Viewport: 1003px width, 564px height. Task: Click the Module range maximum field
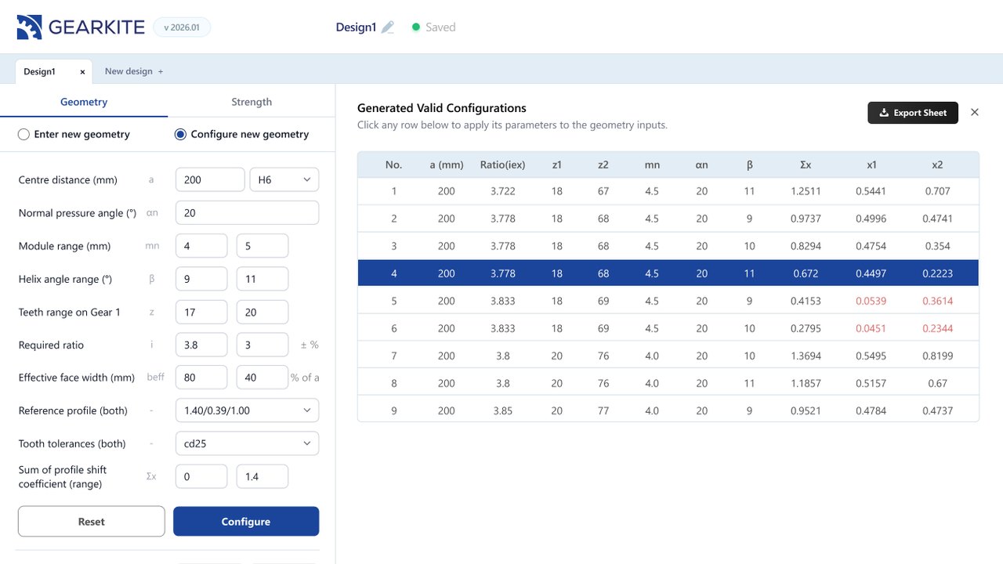pos(263,246)
